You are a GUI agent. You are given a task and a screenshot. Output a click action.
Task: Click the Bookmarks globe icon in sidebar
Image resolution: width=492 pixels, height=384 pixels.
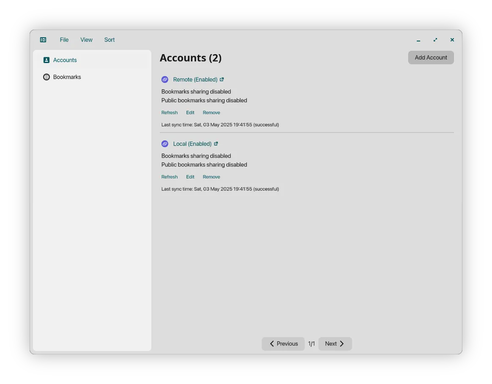46,77
